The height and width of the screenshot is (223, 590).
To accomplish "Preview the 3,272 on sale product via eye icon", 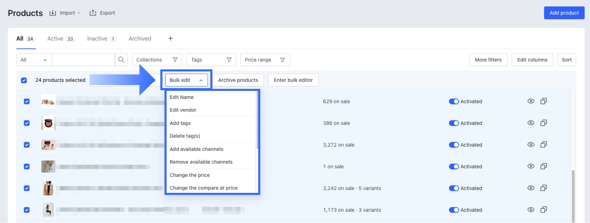I will 531,145.
